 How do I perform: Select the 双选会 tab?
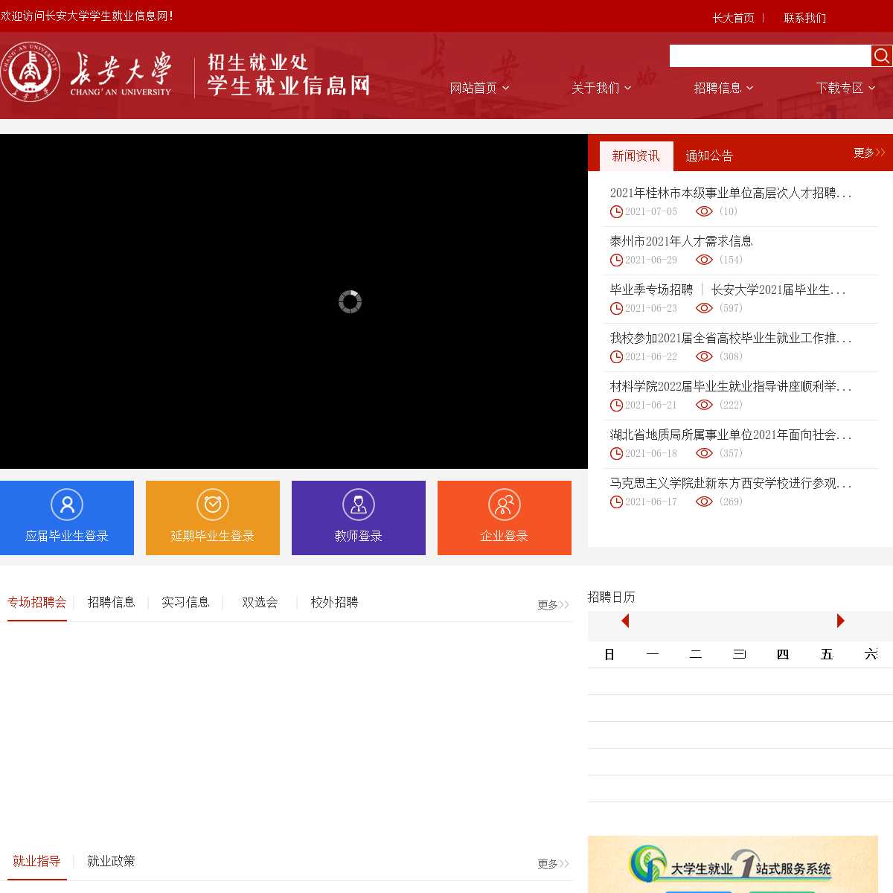pyautogui.click(x=260, y=602)
